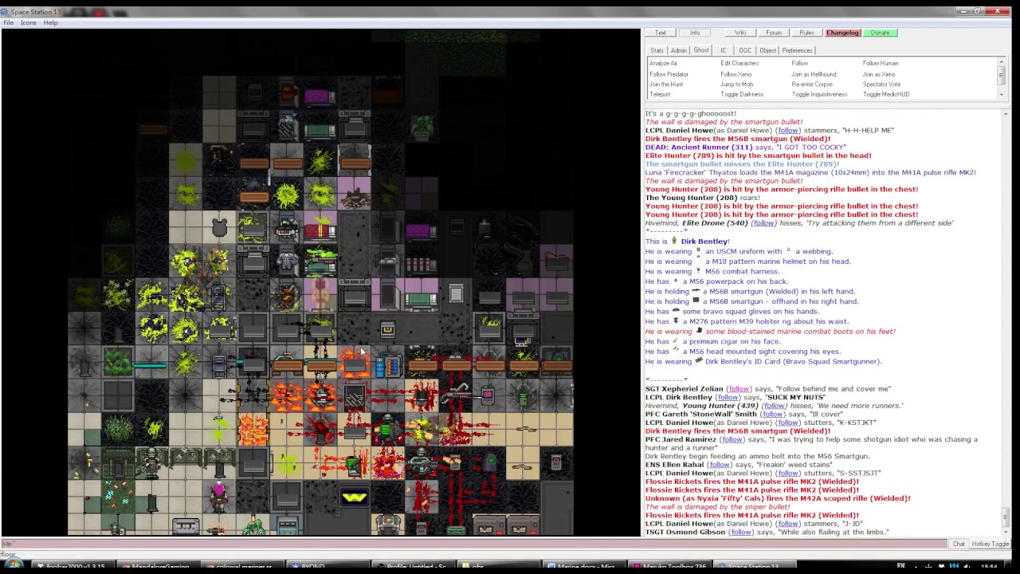Open the Forum button
1020x574 pixels.
774,33
